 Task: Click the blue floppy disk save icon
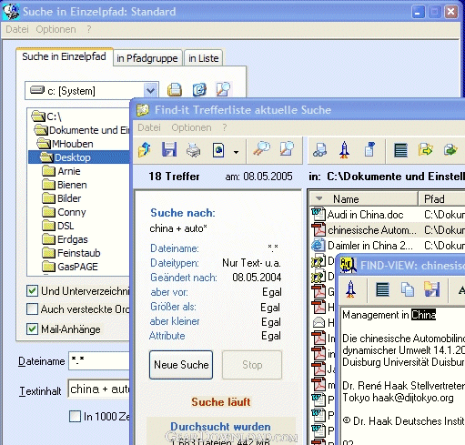[x=169, y=149]
